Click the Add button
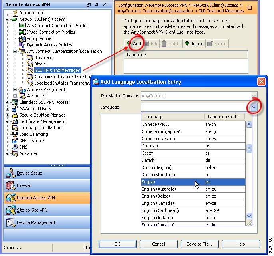 [x=134, y=44]
